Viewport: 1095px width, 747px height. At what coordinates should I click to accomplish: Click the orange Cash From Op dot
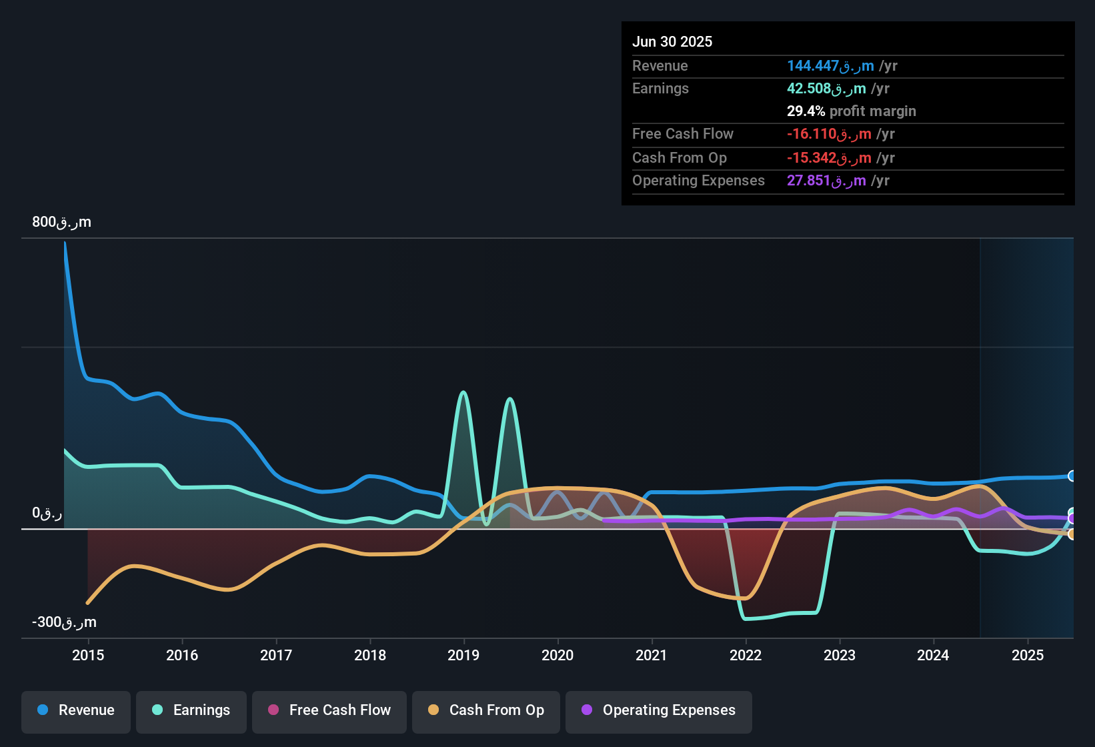(x=433, y=710)
